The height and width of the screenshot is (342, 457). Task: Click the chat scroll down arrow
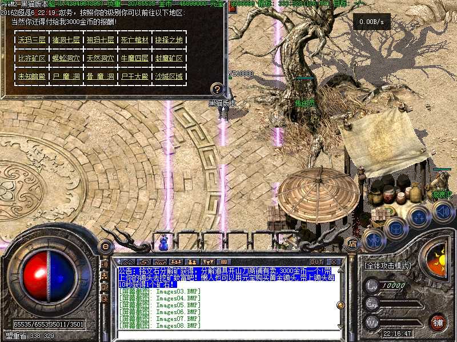pos(340,326)
